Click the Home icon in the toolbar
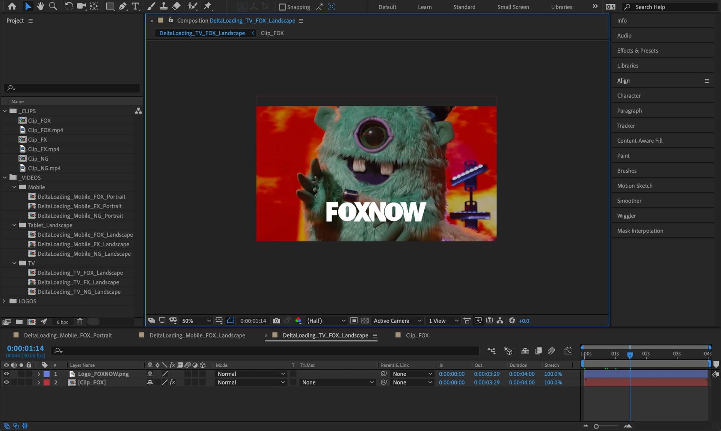 (x=12, y=6)
